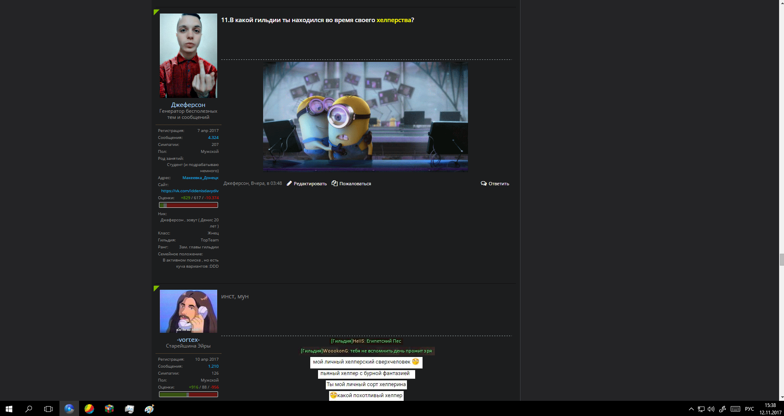Open -vortex- avatar image
The image size is (784, 416).
[188, 311]
